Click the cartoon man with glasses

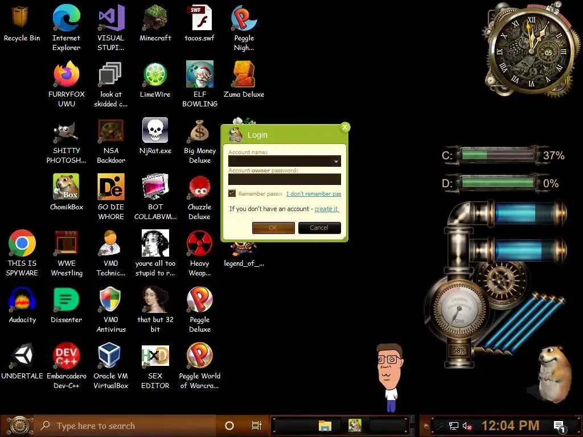[x=389, y=377]
